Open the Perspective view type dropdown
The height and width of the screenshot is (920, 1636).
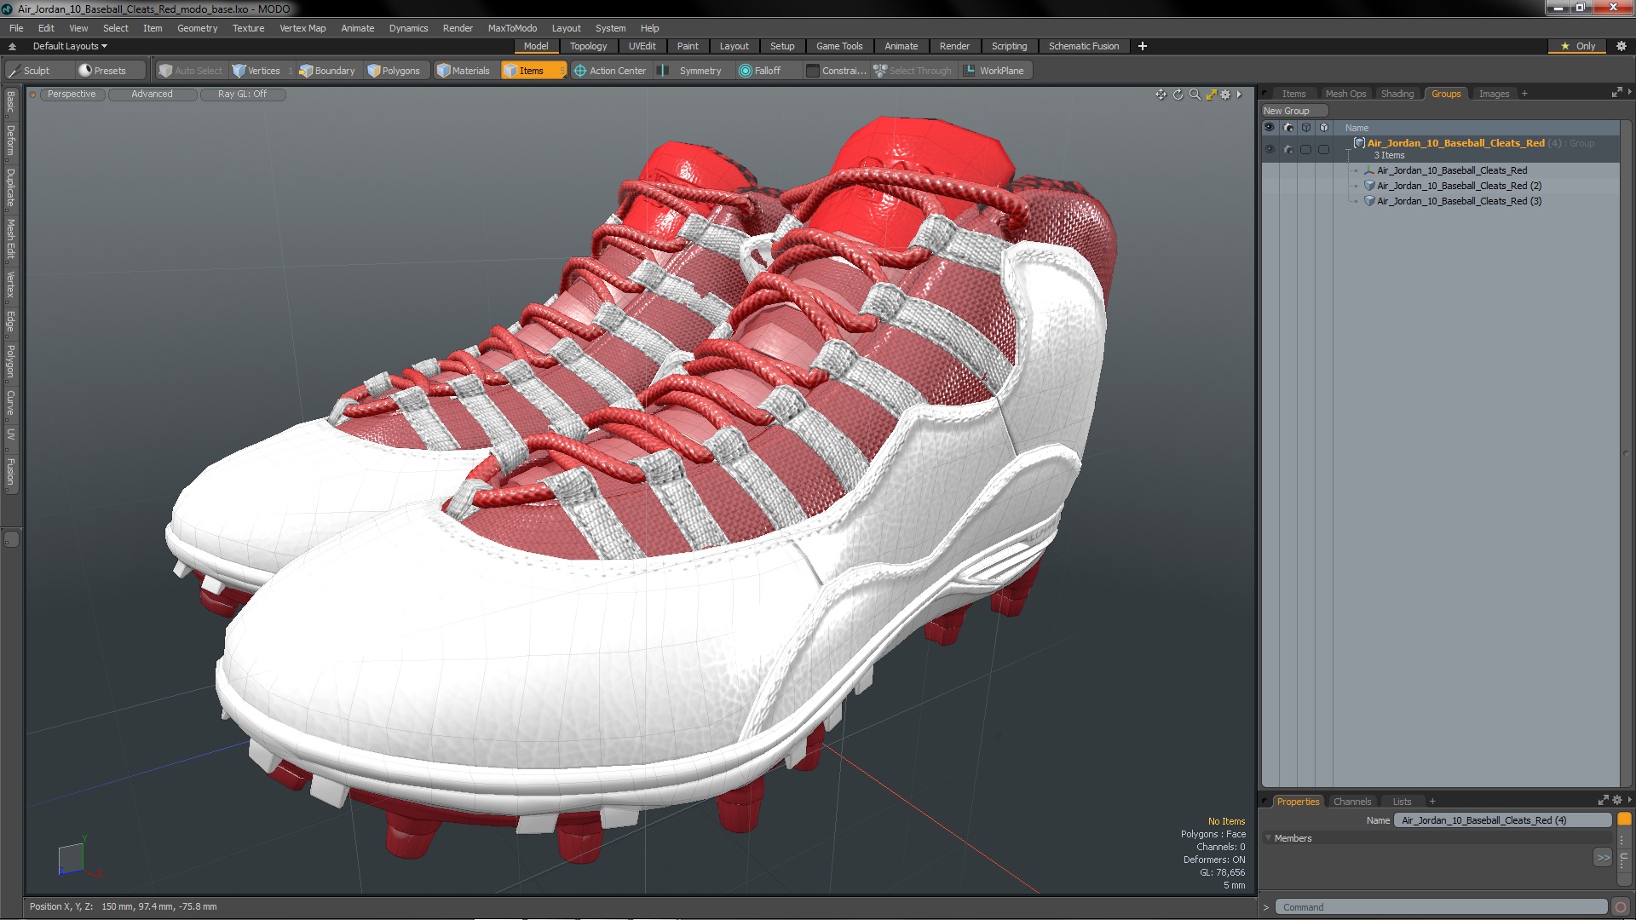[x=72, y=95]
